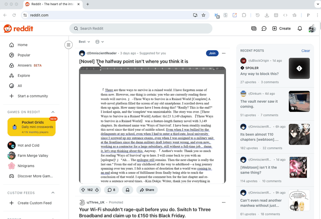This screenshot has height=219, width=321.
Task: Open the notifications bell
Action: (300, 29)
